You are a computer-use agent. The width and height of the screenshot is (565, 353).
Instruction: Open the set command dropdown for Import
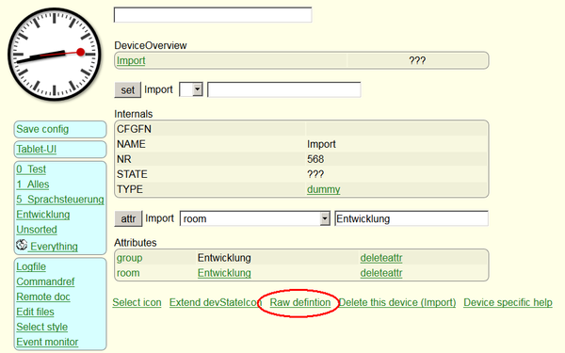pyautogui.click(x=191, y=89)
